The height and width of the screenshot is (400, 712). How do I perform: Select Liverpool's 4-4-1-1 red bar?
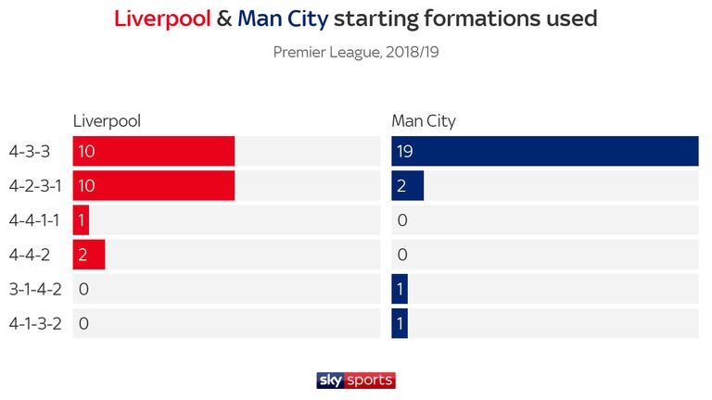[x=81, y=220]
